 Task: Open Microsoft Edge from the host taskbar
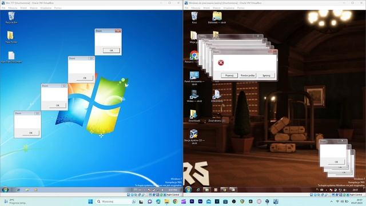point(158,201)
